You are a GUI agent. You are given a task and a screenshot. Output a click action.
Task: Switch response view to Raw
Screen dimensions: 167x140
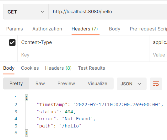tap(40, 83)
